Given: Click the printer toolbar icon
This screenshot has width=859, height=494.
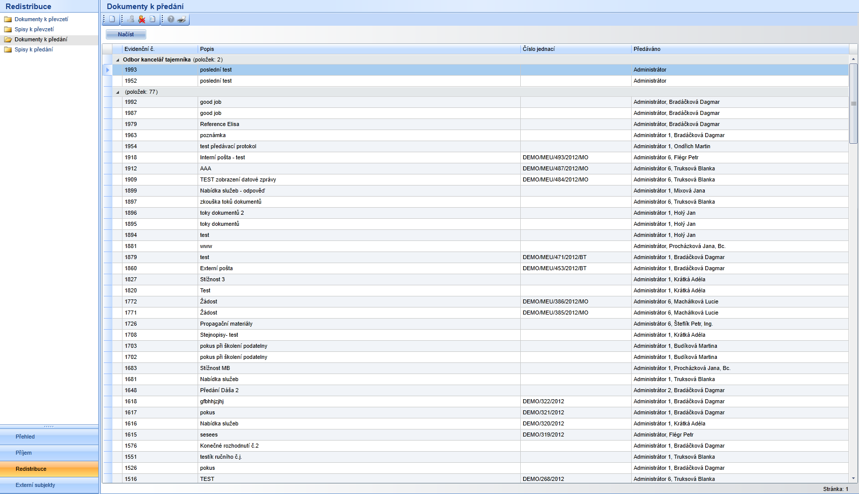Looking at the screenshot, I should 182,19.
